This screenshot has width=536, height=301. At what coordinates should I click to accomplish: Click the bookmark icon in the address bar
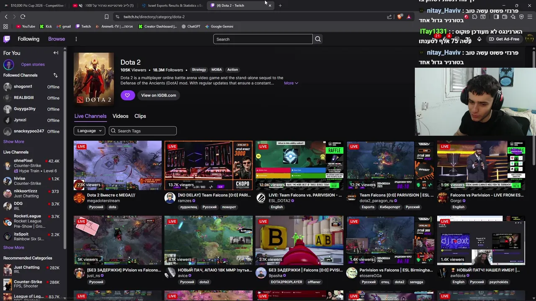pyautogui.click(x=106, y=17)
